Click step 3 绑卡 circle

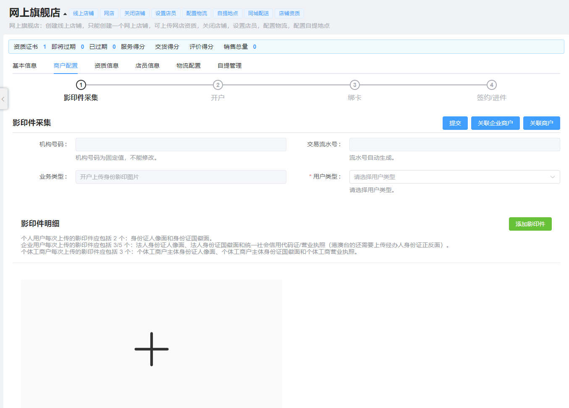tap(354, 85)
